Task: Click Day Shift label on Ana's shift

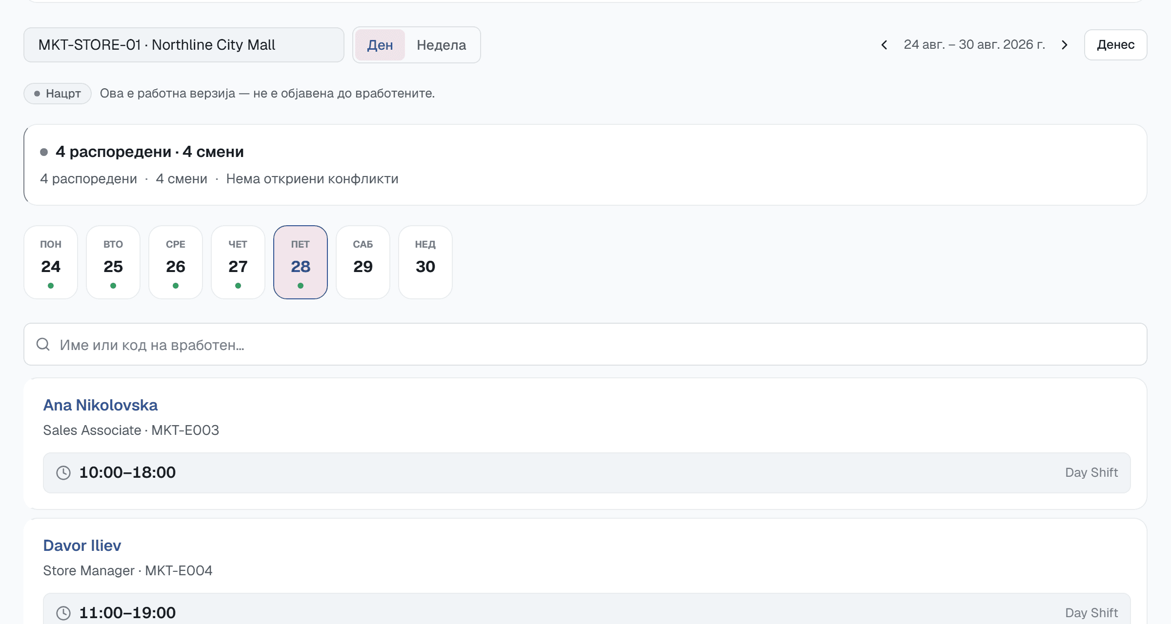Action: (x=1091, y=472)
